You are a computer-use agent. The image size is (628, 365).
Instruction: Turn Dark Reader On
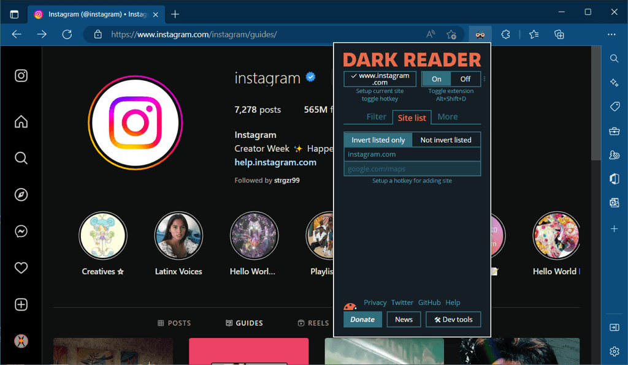pyautogui.click(x=436, y=79)
